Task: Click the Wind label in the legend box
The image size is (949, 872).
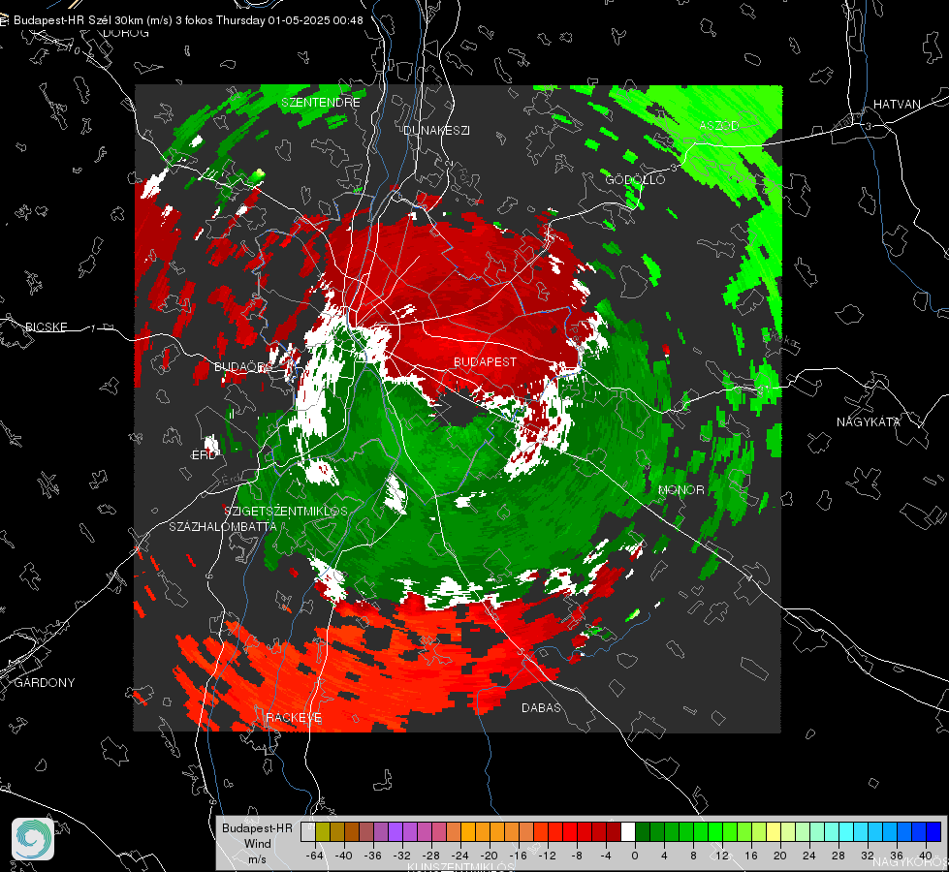Action: 257,843
